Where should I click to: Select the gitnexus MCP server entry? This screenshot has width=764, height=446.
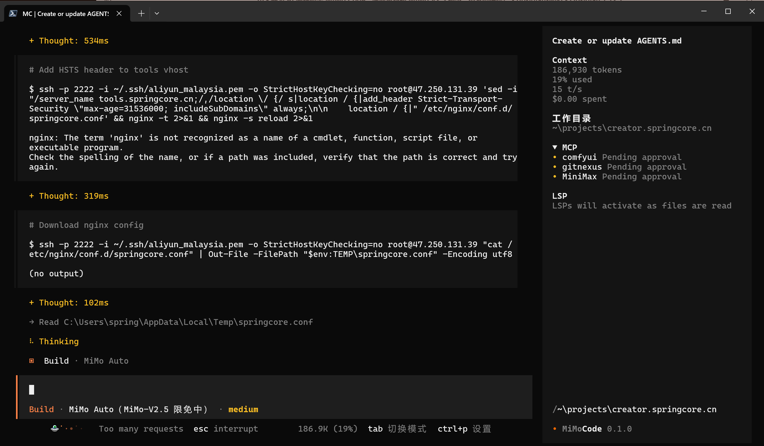tap(619, 167)
